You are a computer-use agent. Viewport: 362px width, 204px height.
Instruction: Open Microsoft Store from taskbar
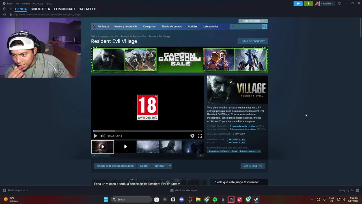tap(156, 199)
